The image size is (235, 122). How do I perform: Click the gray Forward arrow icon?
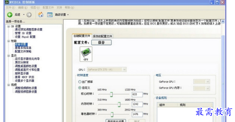29,15
